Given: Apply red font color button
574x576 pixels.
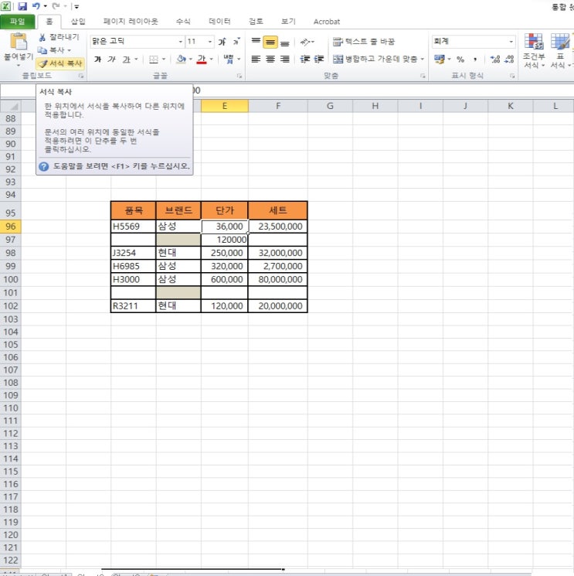Looking at the screenshot, I should [202, 59].
